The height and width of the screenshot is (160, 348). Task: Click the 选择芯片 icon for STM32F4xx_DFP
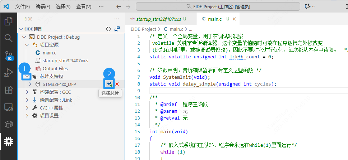(x=110, y=84)
